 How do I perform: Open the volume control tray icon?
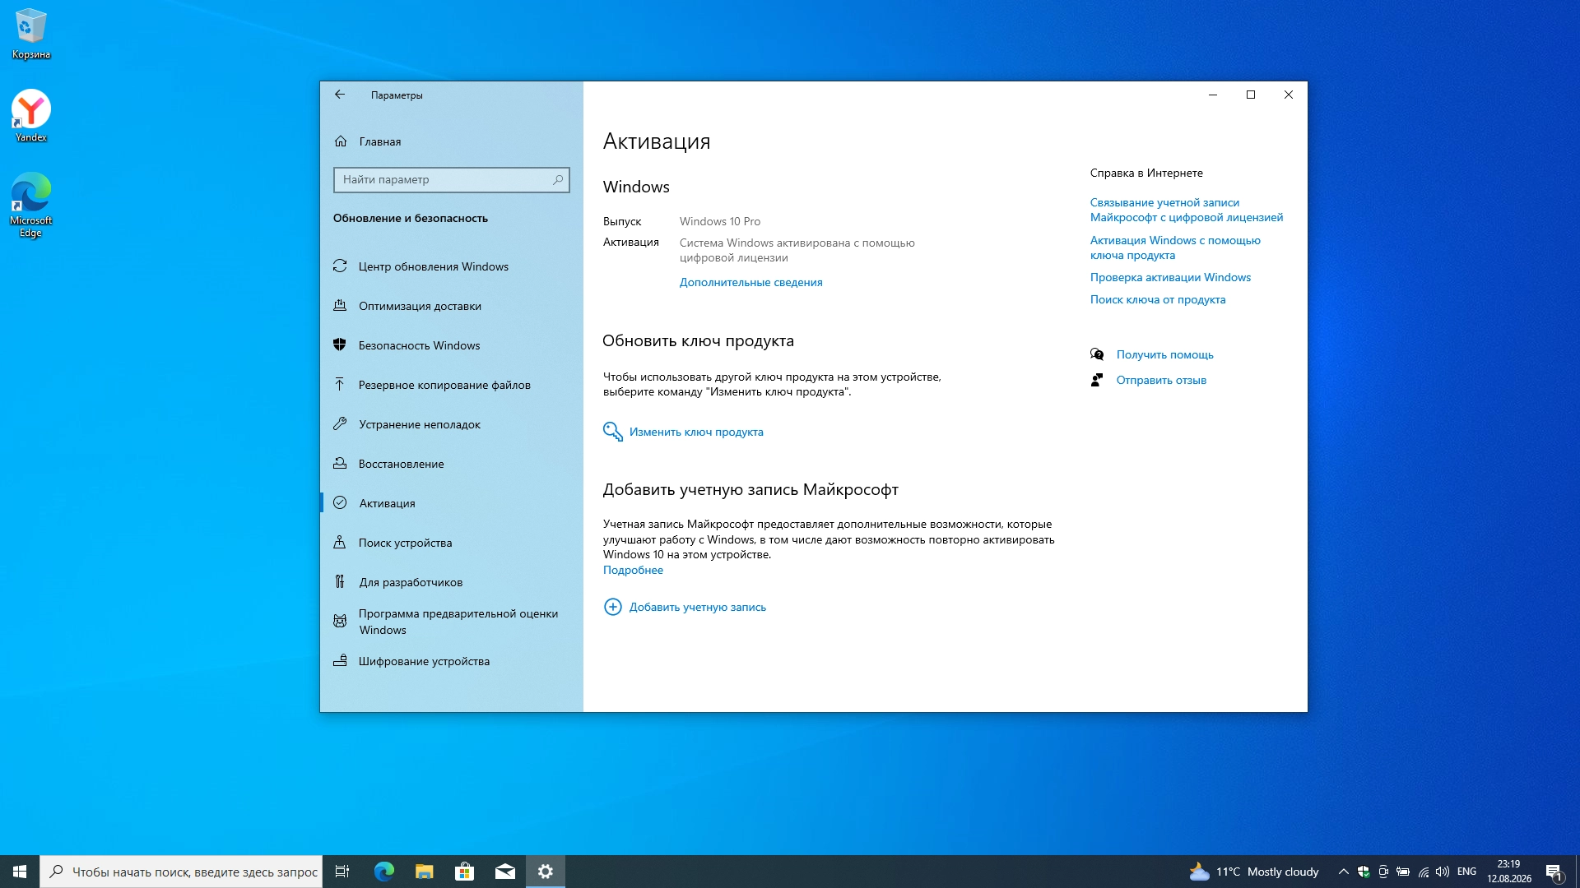click(1443, 872)
